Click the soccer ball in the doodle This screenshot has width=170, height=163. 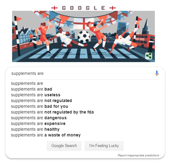click(x=84, y=37)
